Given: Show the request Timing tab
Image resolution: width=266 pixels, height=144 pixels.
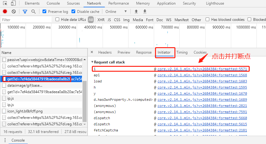Looking at the screenshot, I should 182,52.
